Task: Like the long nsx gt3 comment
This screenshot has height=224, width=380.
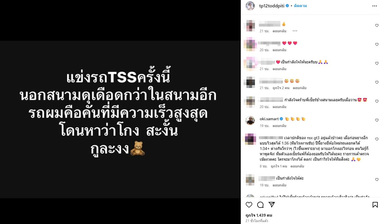Action: [x=377, y=139]
